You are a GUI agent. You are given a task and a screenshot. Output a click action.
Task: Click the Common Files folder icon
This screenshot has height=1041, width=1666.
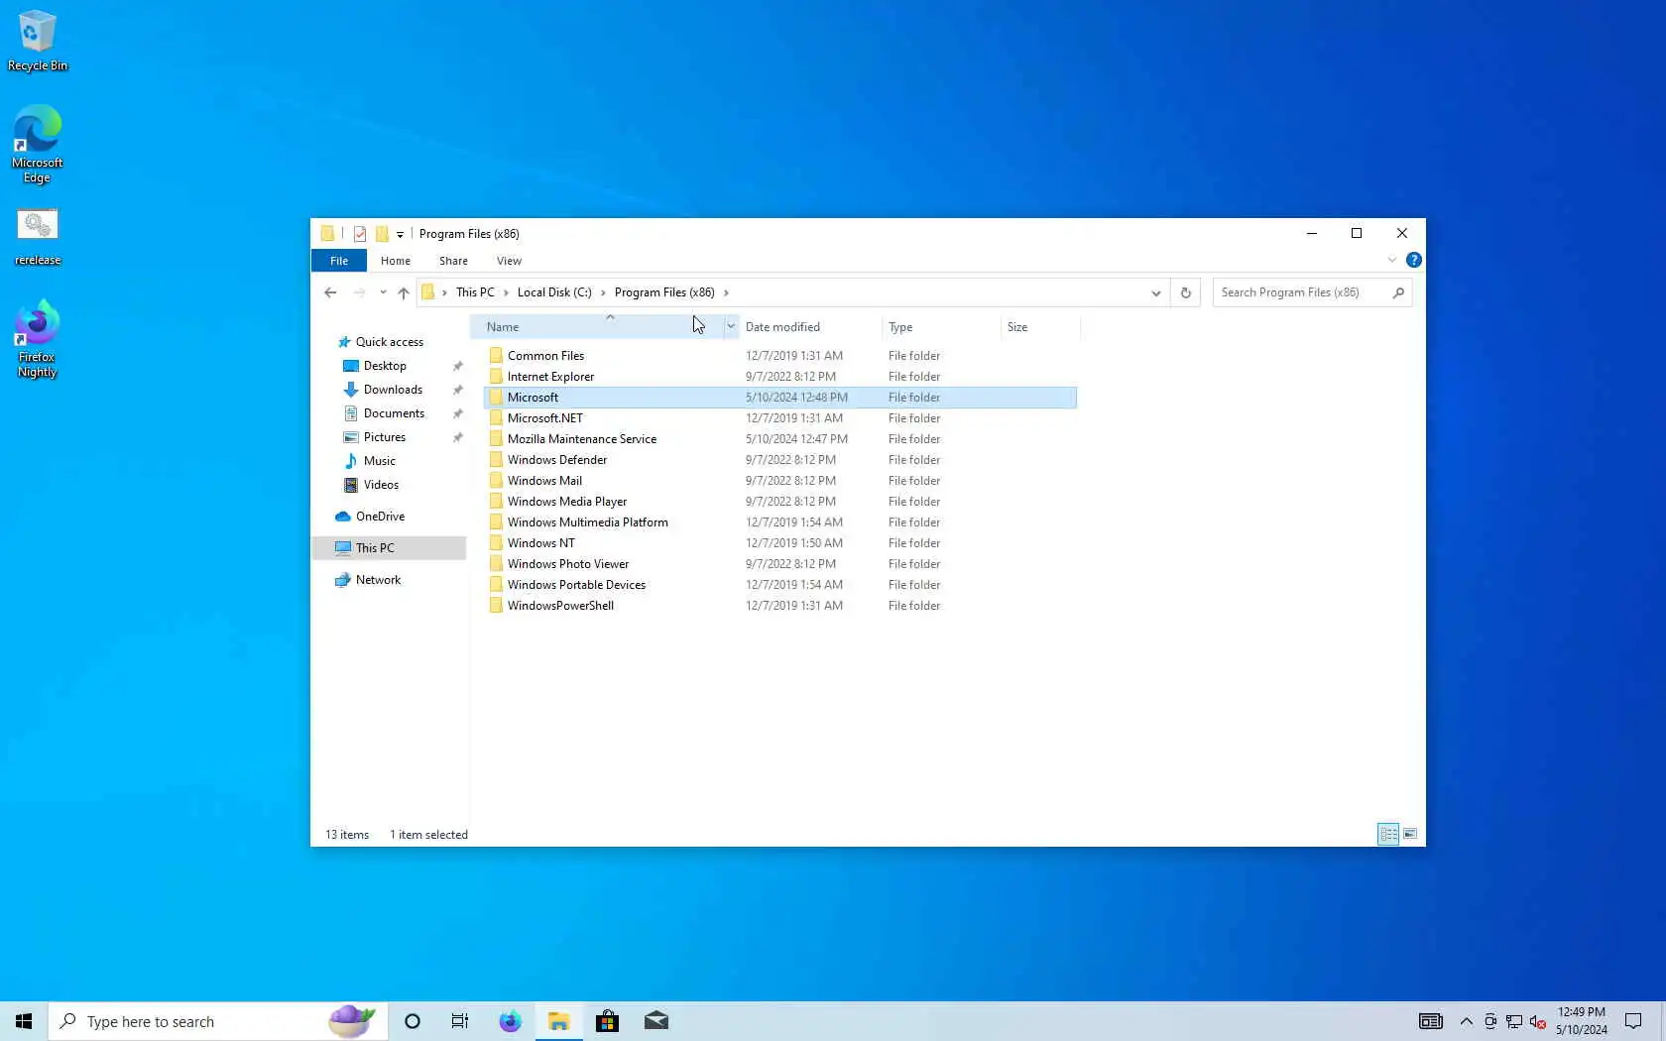[x=496, y=356]
